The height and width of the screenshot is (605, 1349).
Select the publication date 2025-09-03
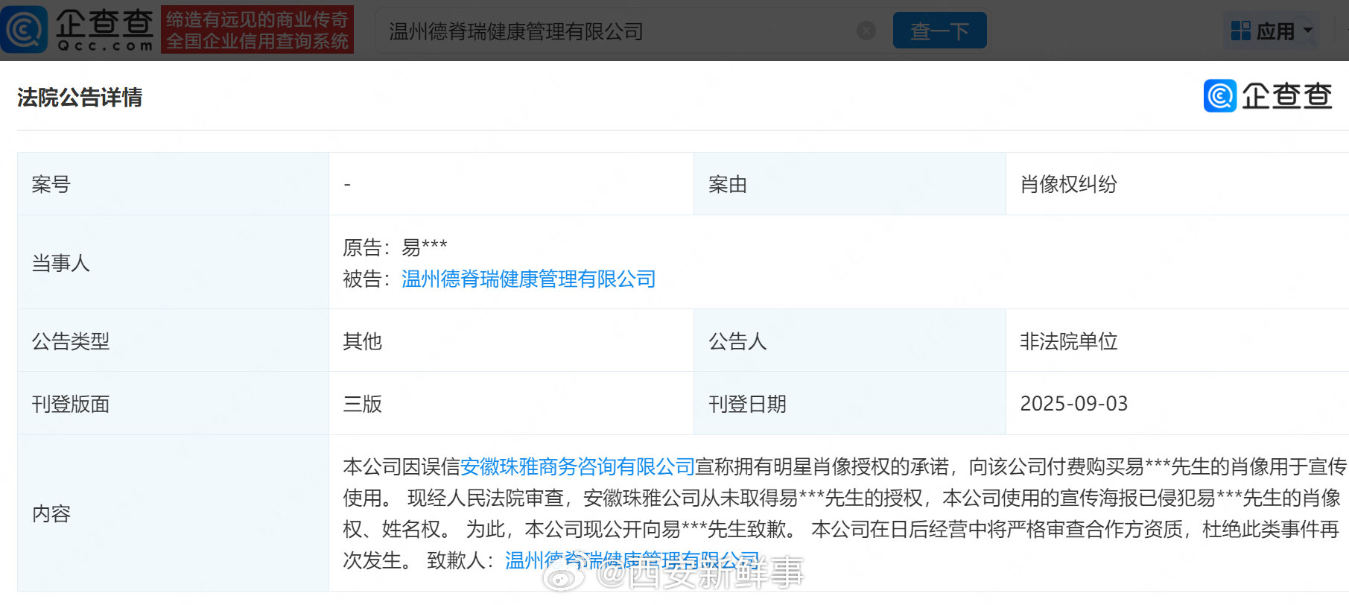(x=1073, y=404)
